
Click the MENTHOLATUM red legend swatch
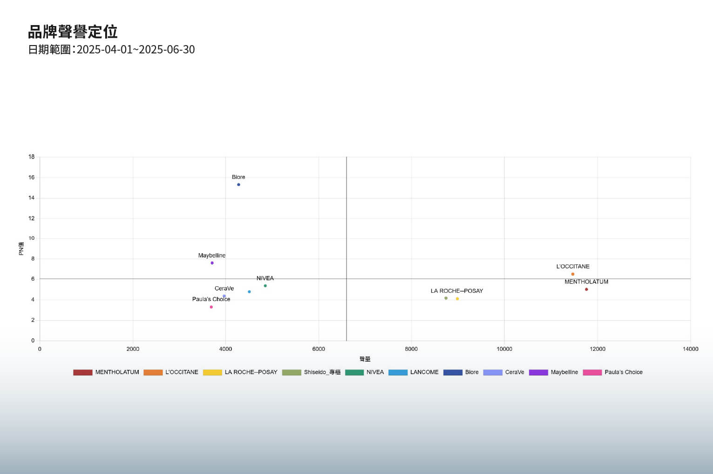[x=83, y=372]
